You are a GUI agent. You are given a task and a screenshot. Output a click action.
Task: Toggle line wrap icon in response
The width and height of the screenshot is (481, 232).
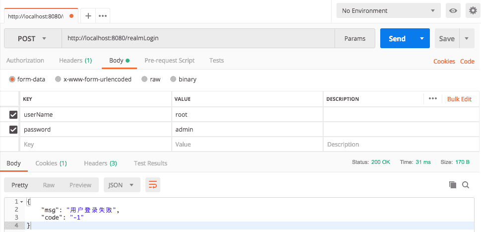[x=152, y=185]
